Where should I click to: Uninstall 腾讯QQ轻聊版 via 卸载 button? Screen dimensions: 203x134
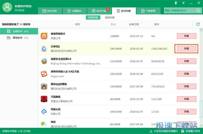pyautogui.click(x=186, y=86)
